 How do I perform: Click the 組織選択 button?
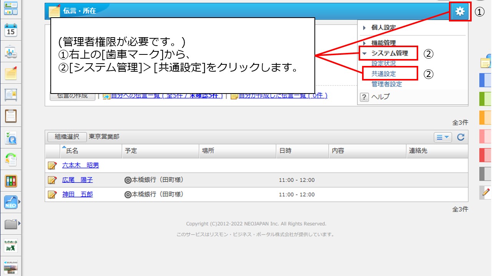[67, 137]
